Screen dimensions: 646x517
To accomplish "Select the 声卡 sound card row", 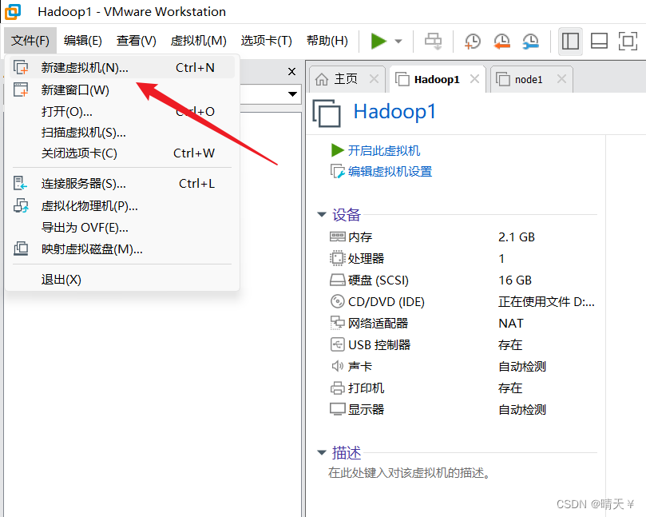I will [x=463, y=367].
